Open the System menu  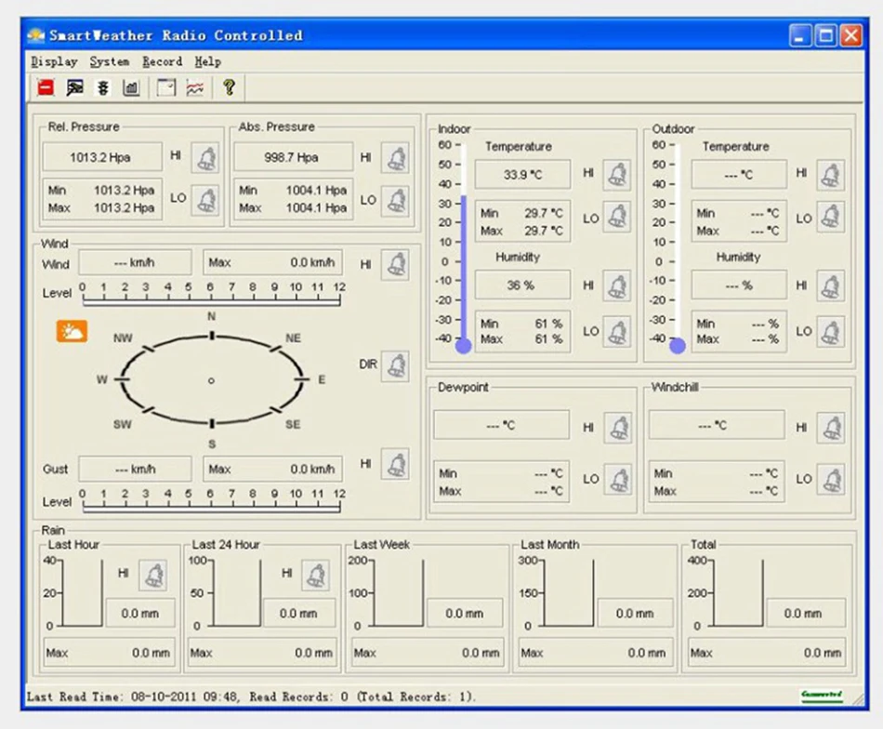(x=110, y=61)
